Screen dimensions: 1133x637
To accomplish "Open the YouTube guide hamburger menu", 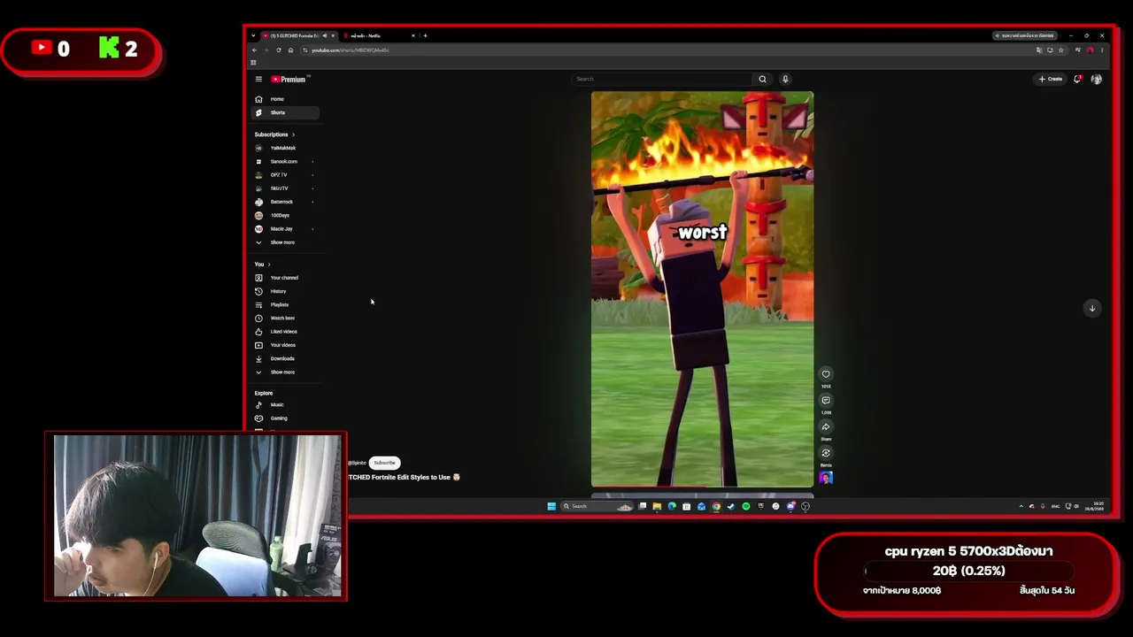I will click(258, 80).
